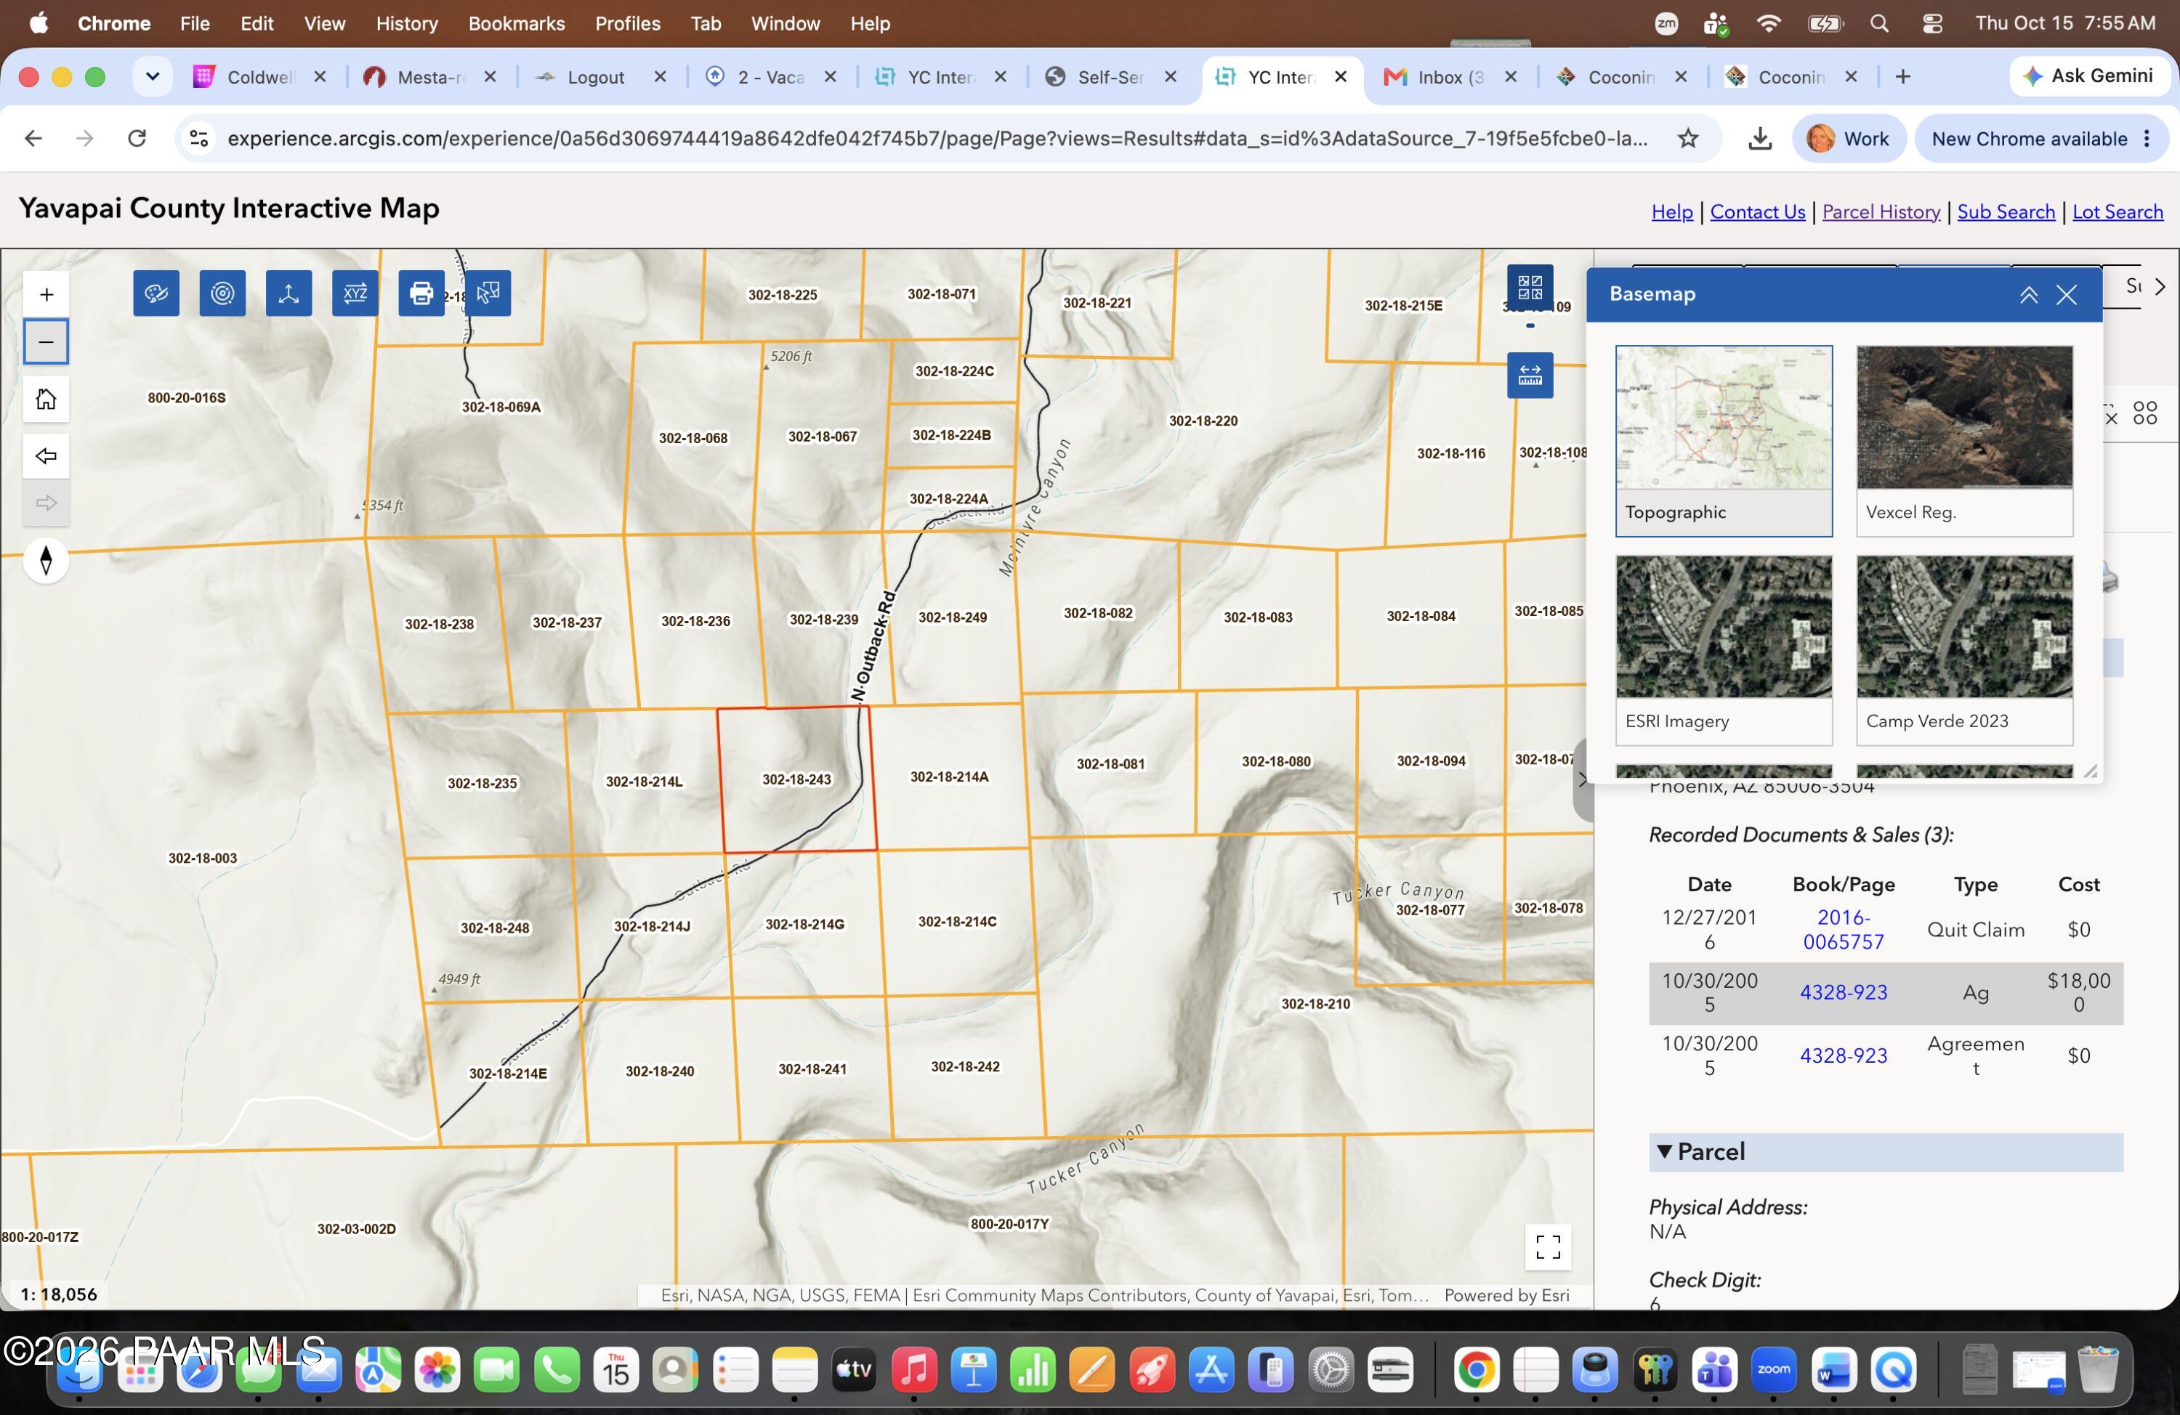Choose the Camp Verde 2023 basemap
The image size is (2180, 1415).
tap(1965, 650)
